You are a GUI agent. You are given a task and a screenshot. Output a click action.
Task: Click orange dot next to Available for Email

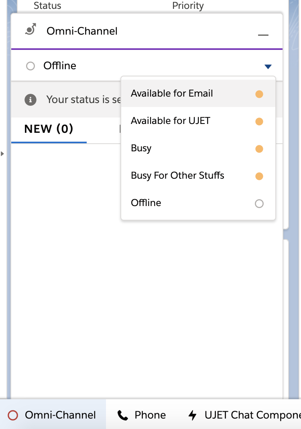pos(259,94)
